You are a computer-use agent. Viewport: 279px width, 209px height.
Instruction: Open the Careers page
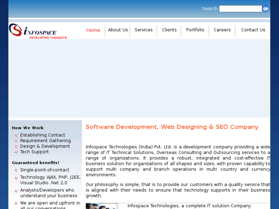[222, 30]
